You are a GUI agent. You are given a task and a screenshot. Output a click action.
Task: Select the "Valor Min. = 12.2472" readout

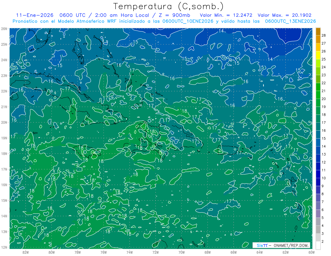[226, 15]
